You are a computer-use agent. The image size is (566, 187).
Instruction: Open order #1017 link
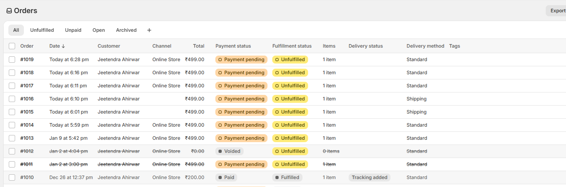[x=27, y=86]
